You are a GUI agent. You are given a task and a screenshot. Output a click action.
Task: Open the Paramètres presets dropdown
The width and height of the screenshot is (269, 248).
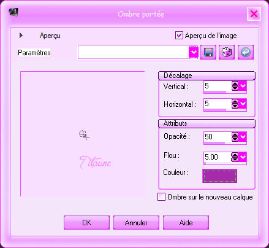click(194, 52)
